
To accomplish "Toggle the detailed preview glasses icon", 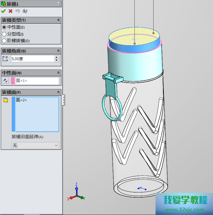I will click(25, 11).
